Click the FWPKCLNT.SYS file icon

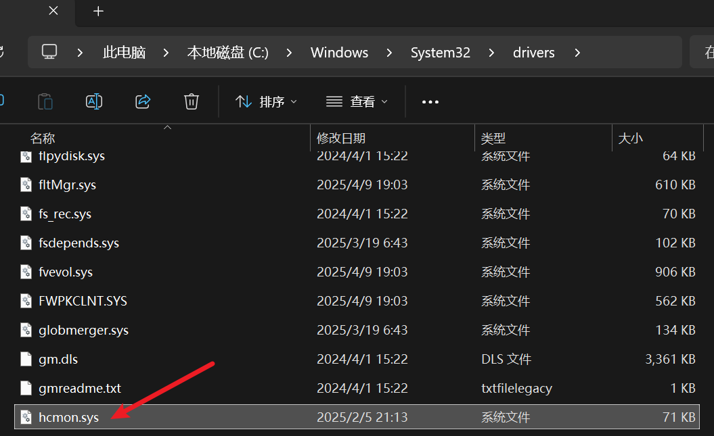click(x=26, y=301)
